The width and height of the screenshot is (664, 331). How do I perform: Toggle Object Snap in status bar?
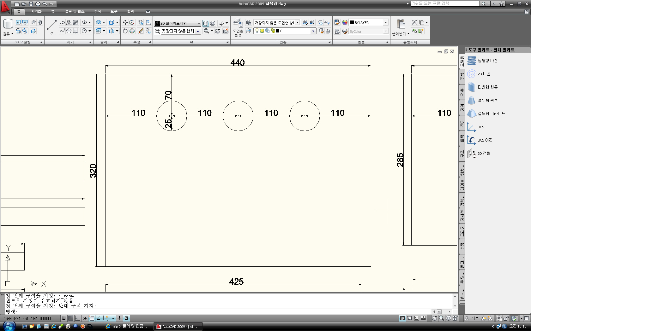(x=92, y=318)
